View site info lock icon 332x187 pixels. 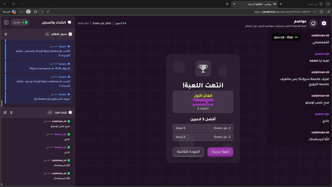point(314,12)
